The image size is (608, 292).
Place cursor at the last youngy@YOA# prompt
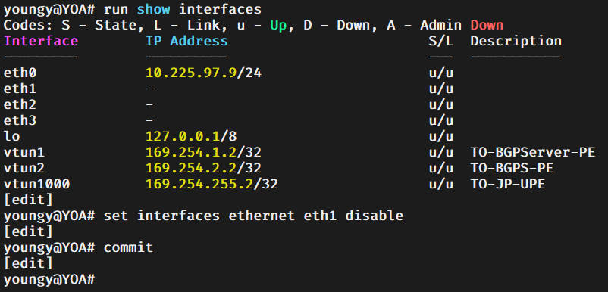pyautogui.click(x=49, y=279)
